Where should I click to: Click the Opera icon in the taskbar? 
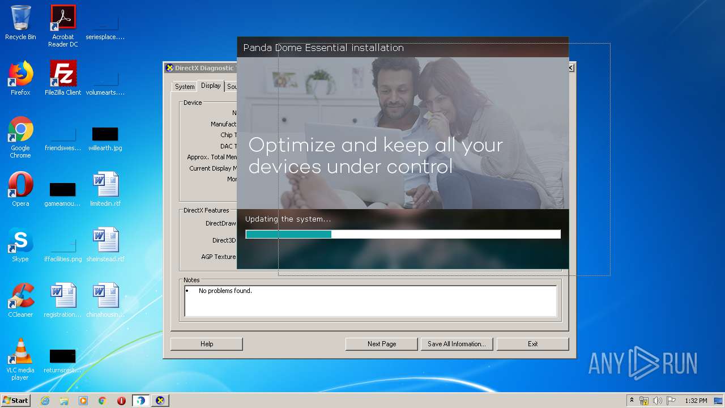point(121,401)
